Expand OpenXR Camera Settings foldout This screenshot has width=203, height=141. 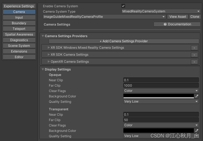pyautogui.click(x=49, y=62)
